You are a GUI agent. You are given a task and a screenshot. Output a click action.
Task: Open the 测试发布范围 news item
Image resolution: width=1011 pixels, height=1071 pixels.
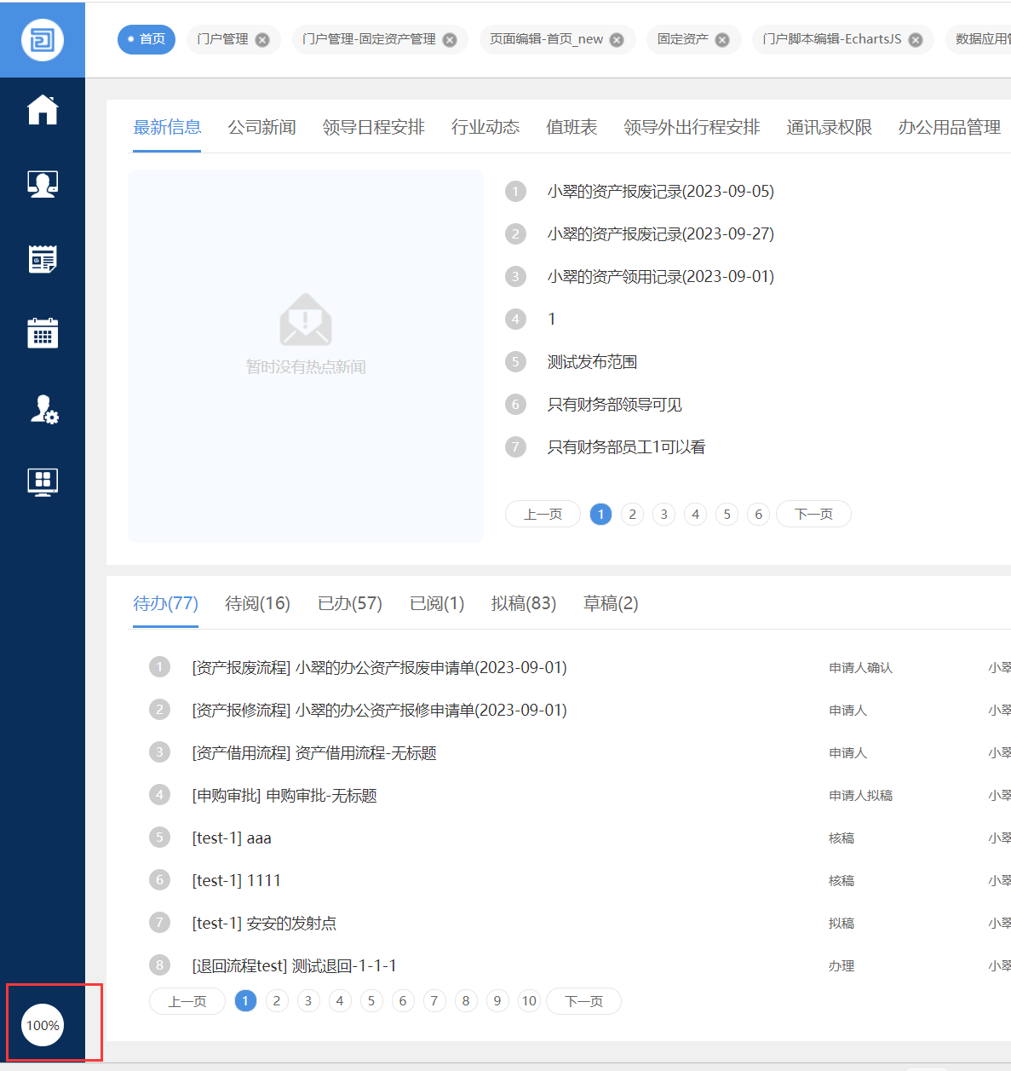pos(592,361)
